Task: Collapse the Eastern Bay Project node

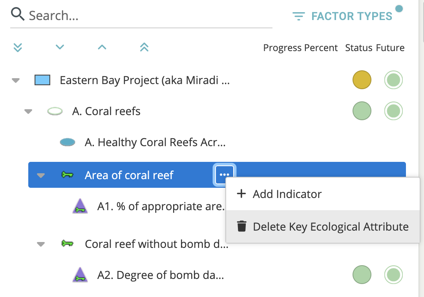Action: click(15, 81)
